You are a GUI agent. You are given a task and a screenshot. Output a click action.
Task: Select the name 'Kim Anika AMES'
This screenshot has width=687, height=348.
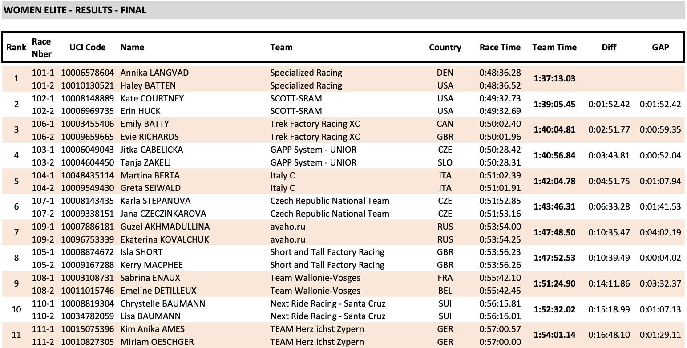pyautogui.click(x=153, y=329)
